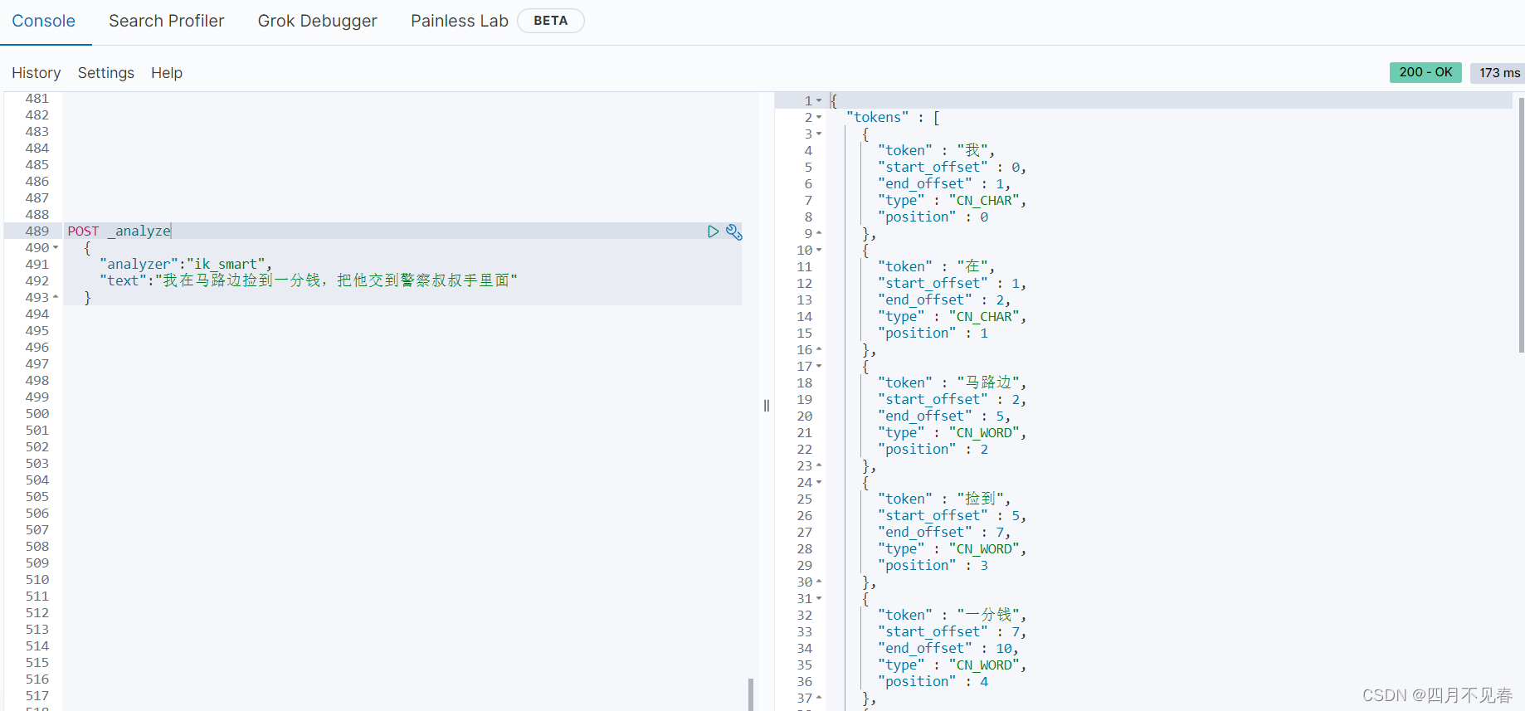Click output line number 20 in the gutter
Image resolution: width=1525 pixels, height=711 pixels.
click(804, 416)
